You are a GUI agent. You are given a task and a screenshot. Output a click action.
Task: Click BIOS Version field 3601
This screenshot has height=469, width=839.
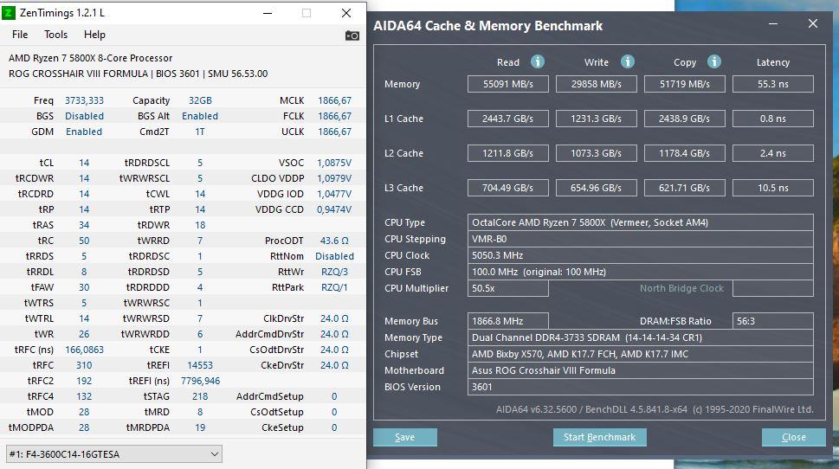coord(641,387)
